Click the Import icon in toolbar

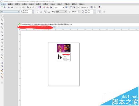tap(44, 7)
